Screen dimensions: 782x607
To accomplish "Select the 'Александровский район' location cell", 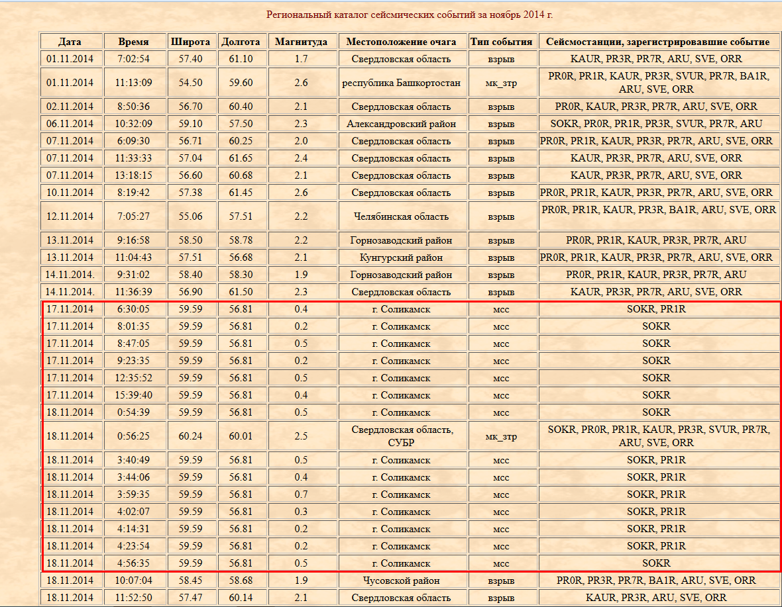I will (x=401, y=124).
